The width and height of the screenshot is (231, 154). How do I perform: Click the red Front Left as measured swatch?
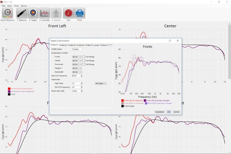point(122,100)
